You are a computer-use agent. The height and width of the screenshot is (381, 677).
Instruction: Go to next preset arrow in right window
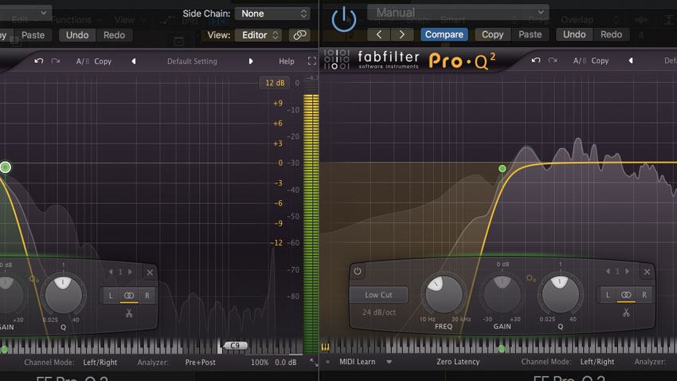(x=401, y=34)
